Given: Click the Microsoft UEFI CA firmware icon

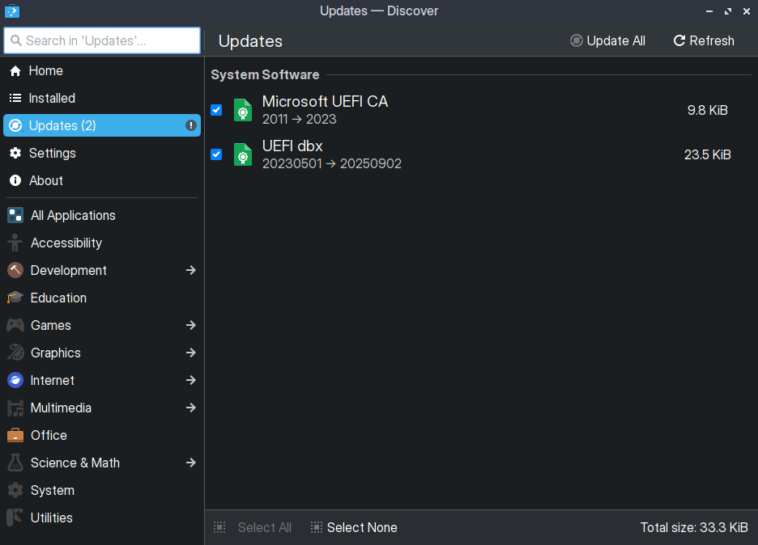Looking at the screenshot, I should [242, 110].
